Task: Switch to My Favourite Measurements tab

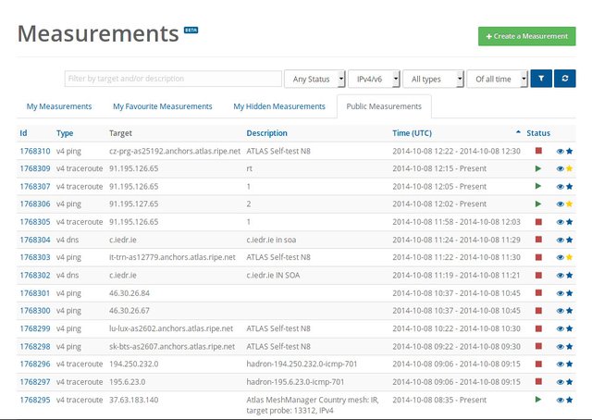Action: (x=163, y=106)
